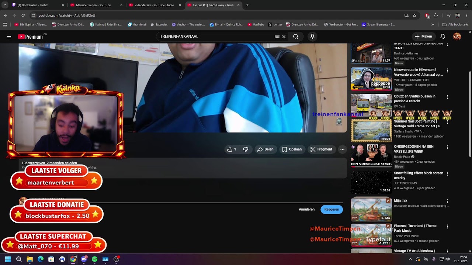Click the Delen share button
Image resolution: width=472 pixels, height=265 pixels.
(x=265, y=149)
